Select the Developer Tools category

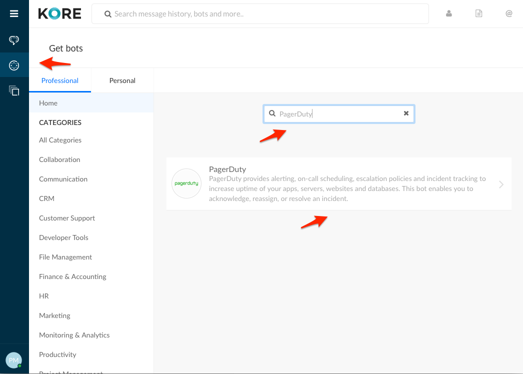[x=63, y=237]
